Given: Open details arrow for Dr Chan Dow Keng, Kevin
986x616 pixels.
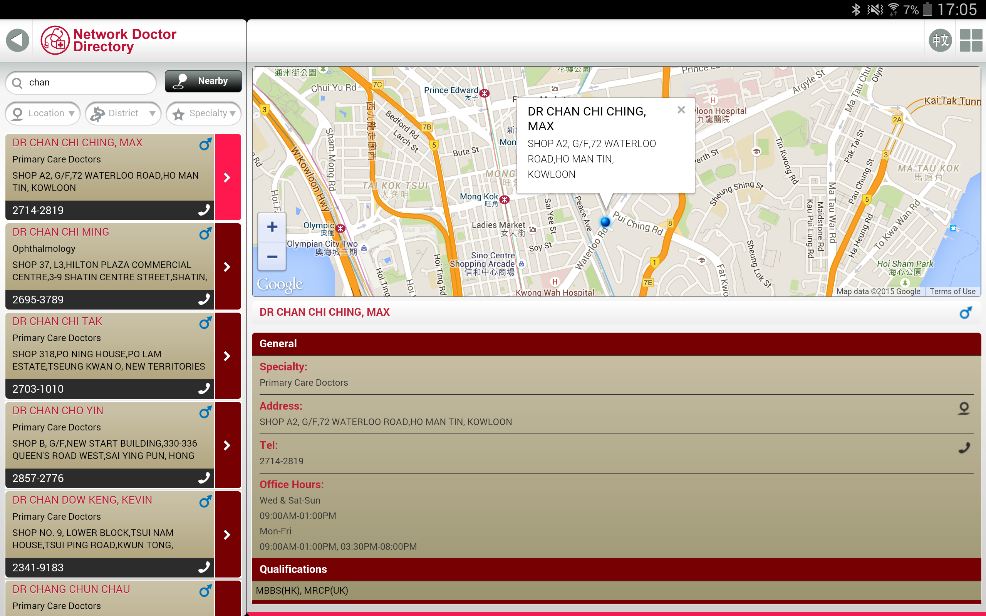Looking at the screenshot, I should 228,534.
